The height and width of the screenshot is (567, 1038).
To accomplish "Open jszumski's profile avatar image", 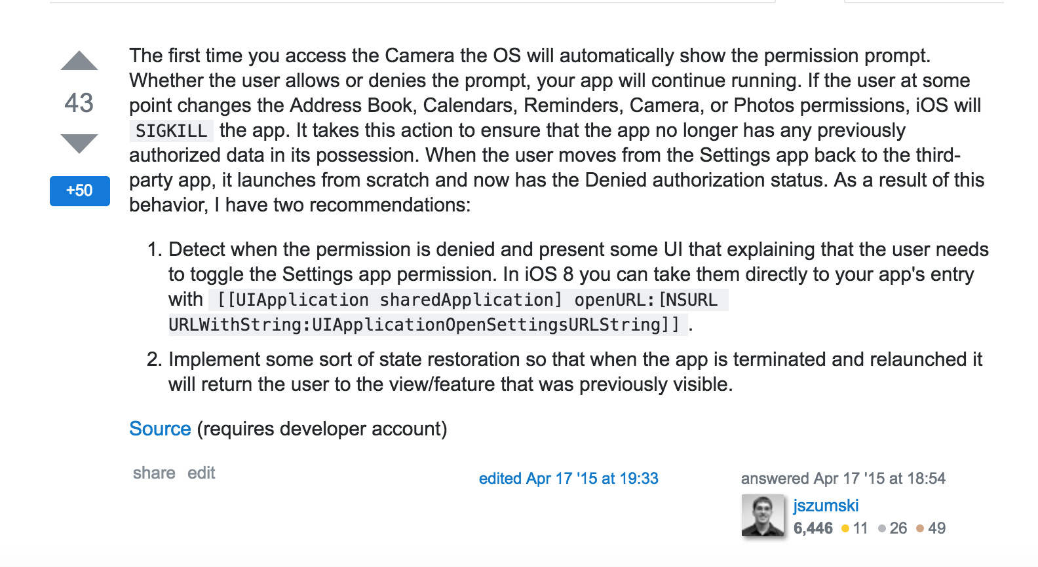I will pyautogui.click(x=763, y=516).
